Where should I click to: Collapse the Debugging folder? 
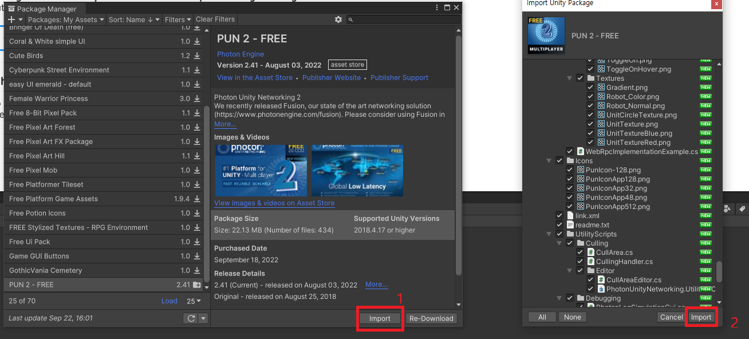[559, 298]
